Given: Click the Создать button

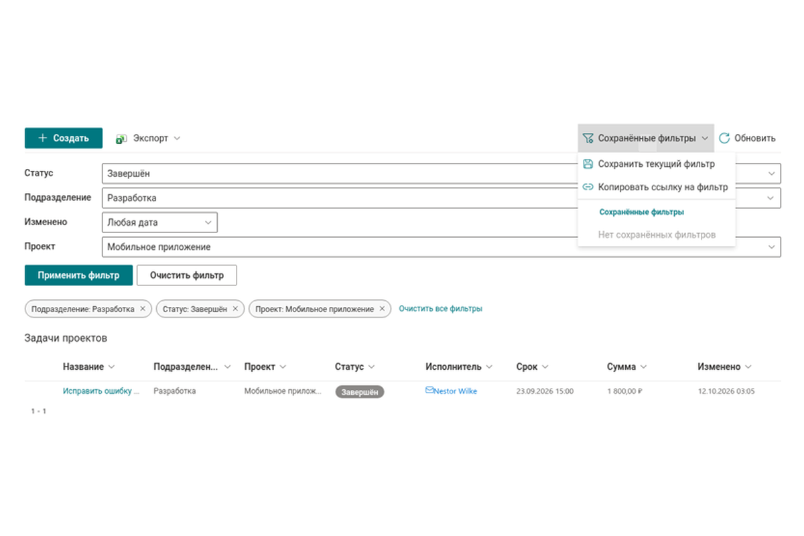Looking at the screenshot, I should coord(64,138).
